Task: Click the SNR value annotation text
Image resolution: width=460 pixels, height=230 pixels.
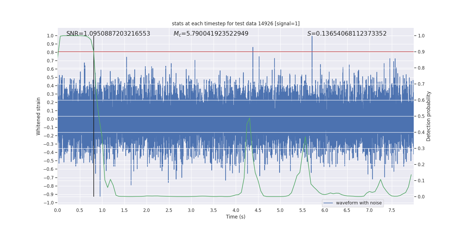Action: 108,34
